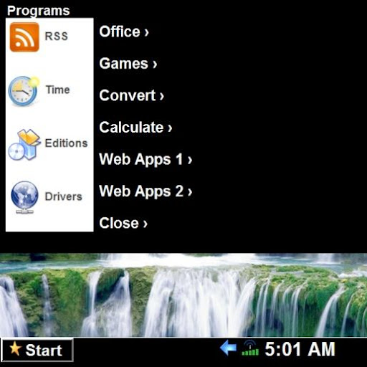The height and width of the screenshot is (367, 367).
Task: Expand the Office submenu
Action: pyautogui.click(x=124, y=32)
